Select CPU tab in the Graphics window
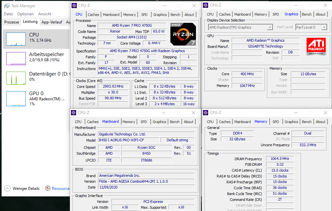Screen dimensions: 332x211 coord(210,14)
